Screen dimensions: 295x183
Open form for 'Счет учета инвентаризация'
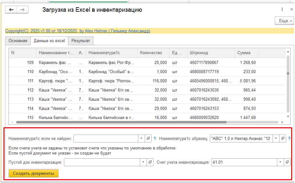(287, 162)
